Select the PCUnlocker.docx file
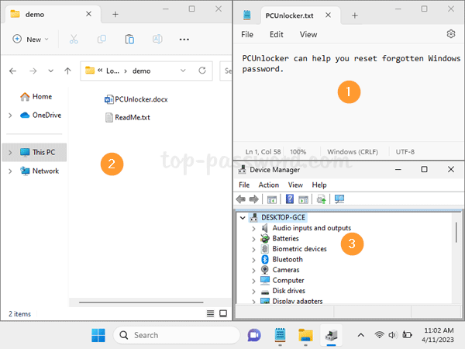The height and width of the screenshot is (349, 465). point(136,99)
